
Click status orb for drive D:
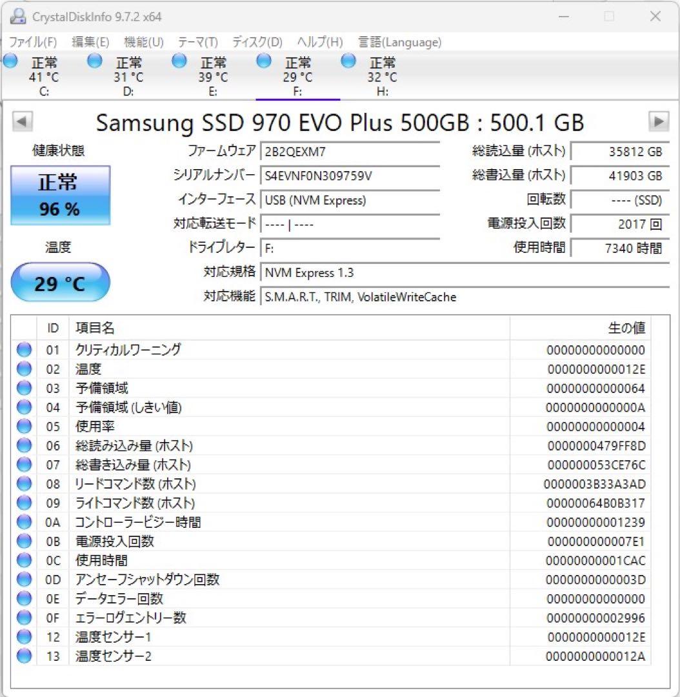click(x=95, y=61)
